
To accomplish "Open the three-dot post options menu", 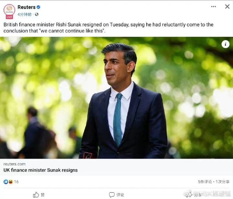I will tap(213, 6).
